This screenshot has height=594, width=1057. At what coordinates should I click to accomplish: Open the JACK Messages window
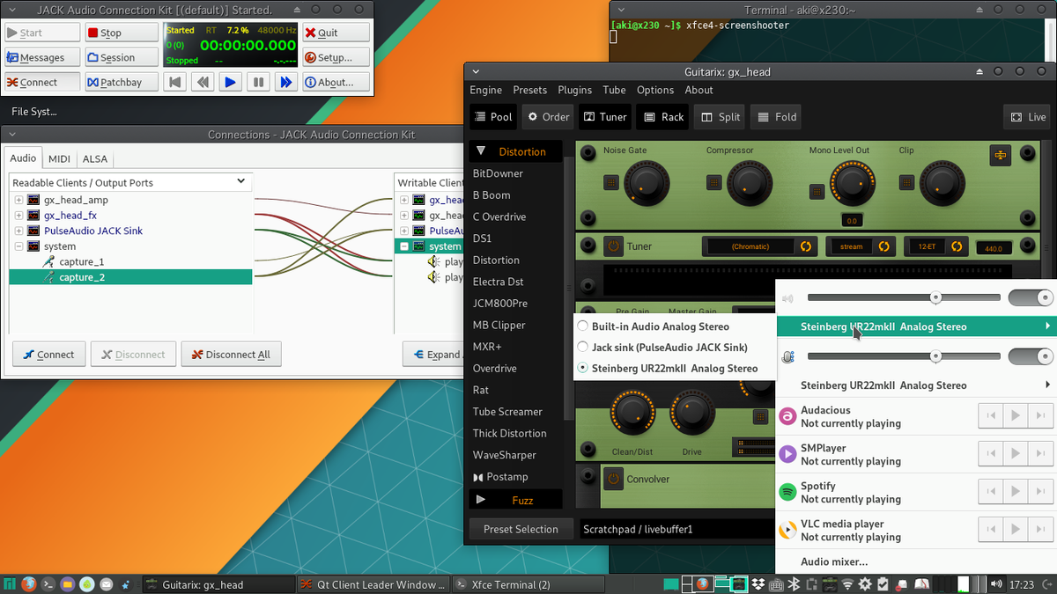coord(41,57)
